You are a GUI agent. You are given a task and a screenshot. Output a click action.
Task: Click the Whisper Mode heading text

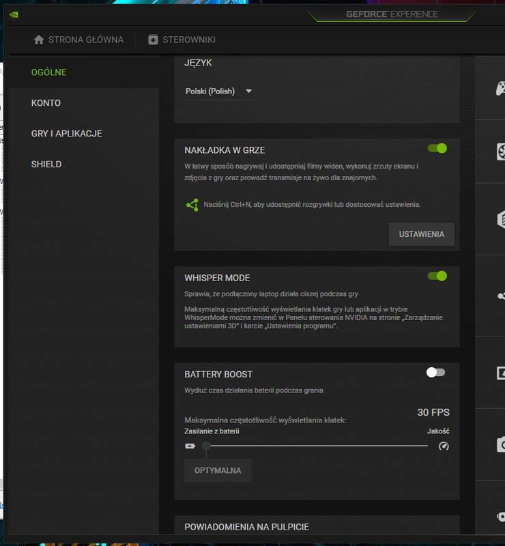(x=217, y=278)
